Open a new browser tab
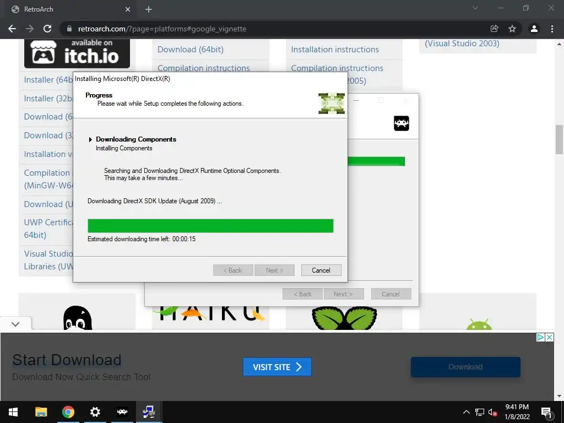This screenshot has height=423, width=564. pos(149,9)
